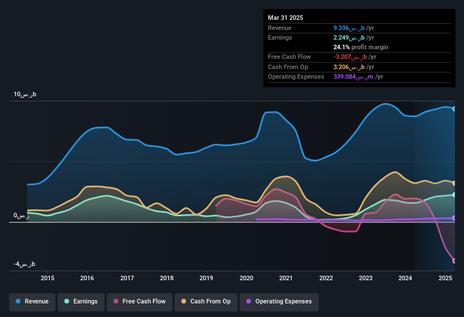The image size is (464, 317).
Task: Click the Free Cash Flow tooltip label
Action: coord(289,57)
